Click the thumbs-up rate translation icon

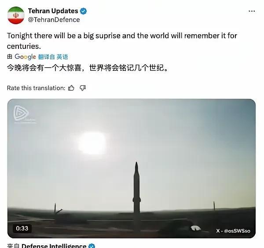[x=71, y=88]
